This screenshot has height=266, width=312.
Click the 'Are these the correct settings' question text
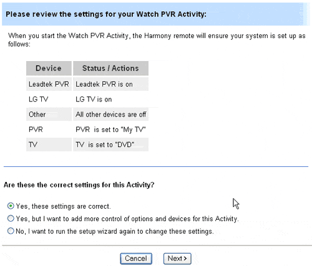[x=79, y=185]
